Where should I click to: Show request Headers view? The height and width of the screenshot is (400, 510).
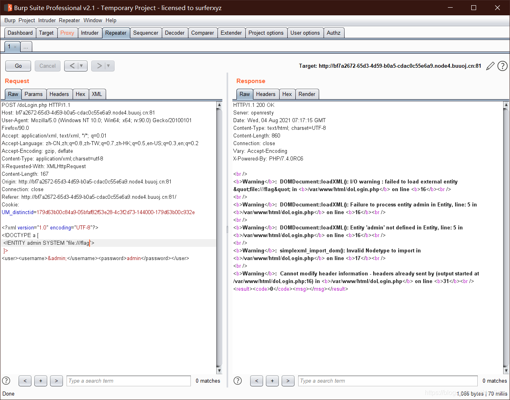pyautogui.click(x=59, y=94)
